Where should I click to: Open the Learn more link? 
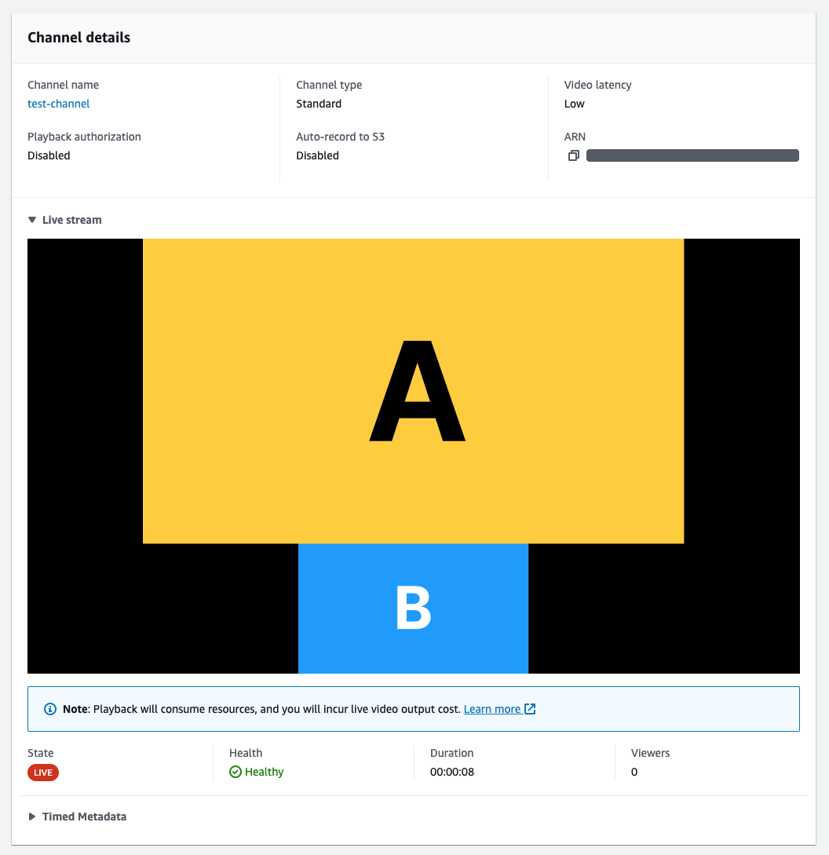tap(491, 709)
